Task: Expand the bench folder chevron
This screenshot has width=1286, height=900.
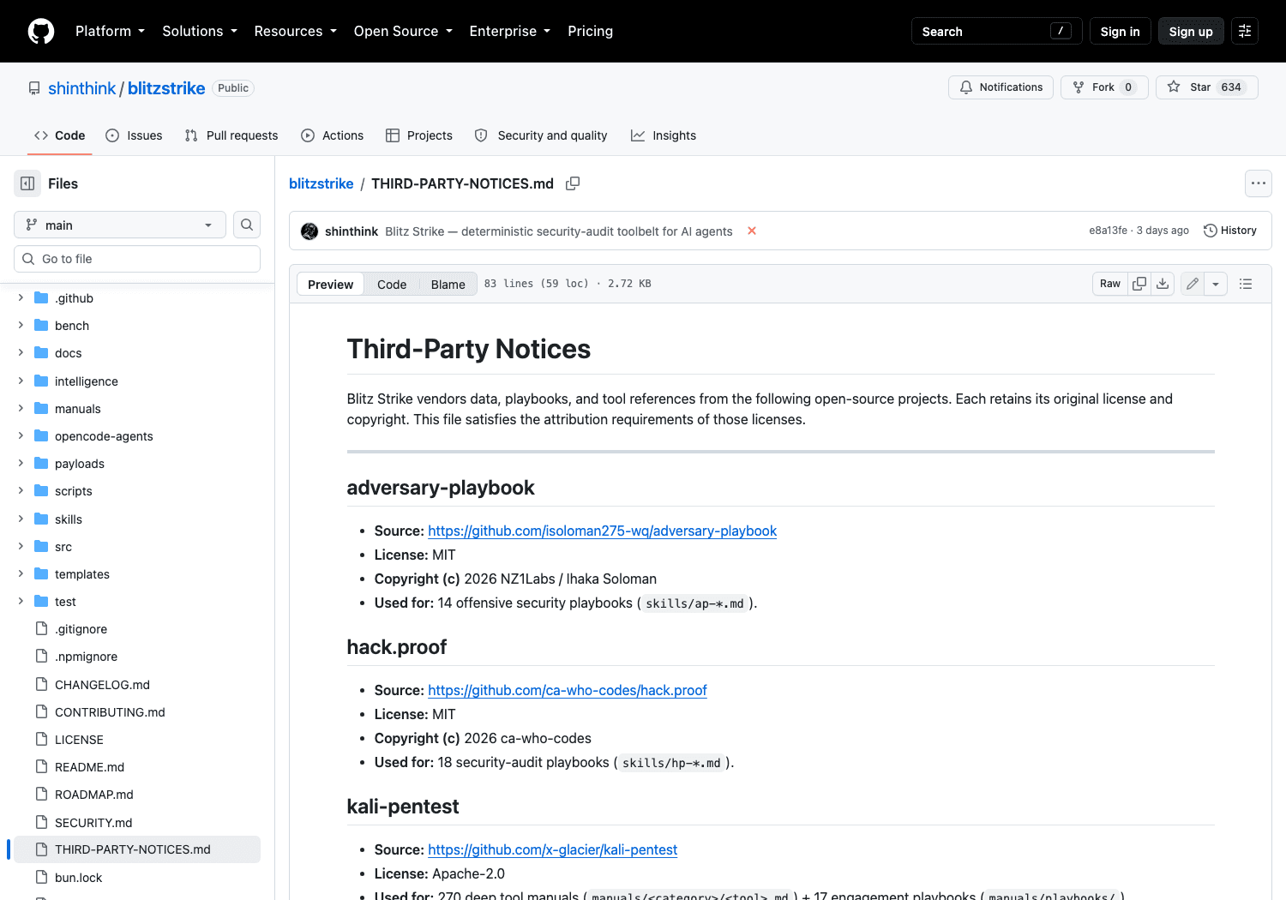Action: pos(21,326)
